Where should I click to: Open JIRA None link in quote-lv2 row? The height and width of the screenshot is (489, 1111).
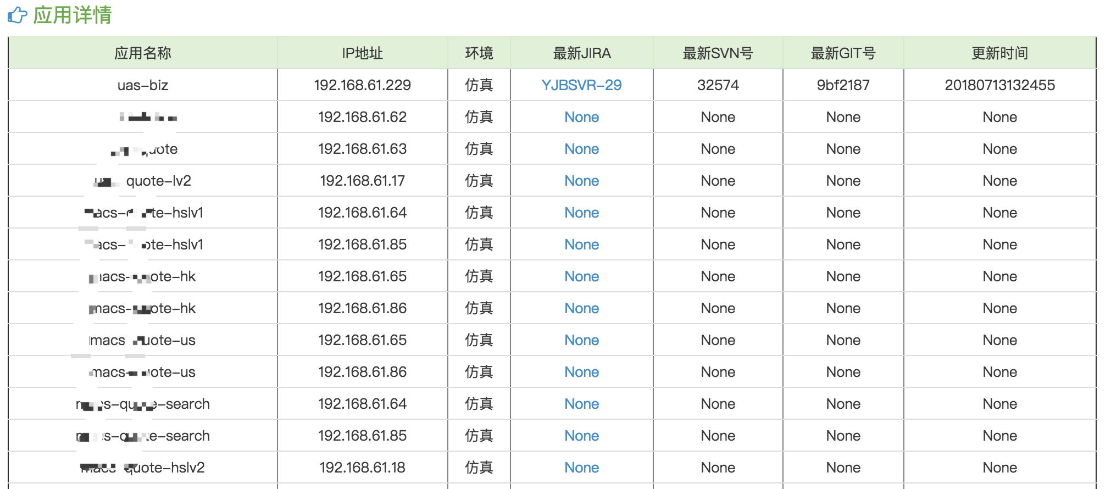pos(581,181)
